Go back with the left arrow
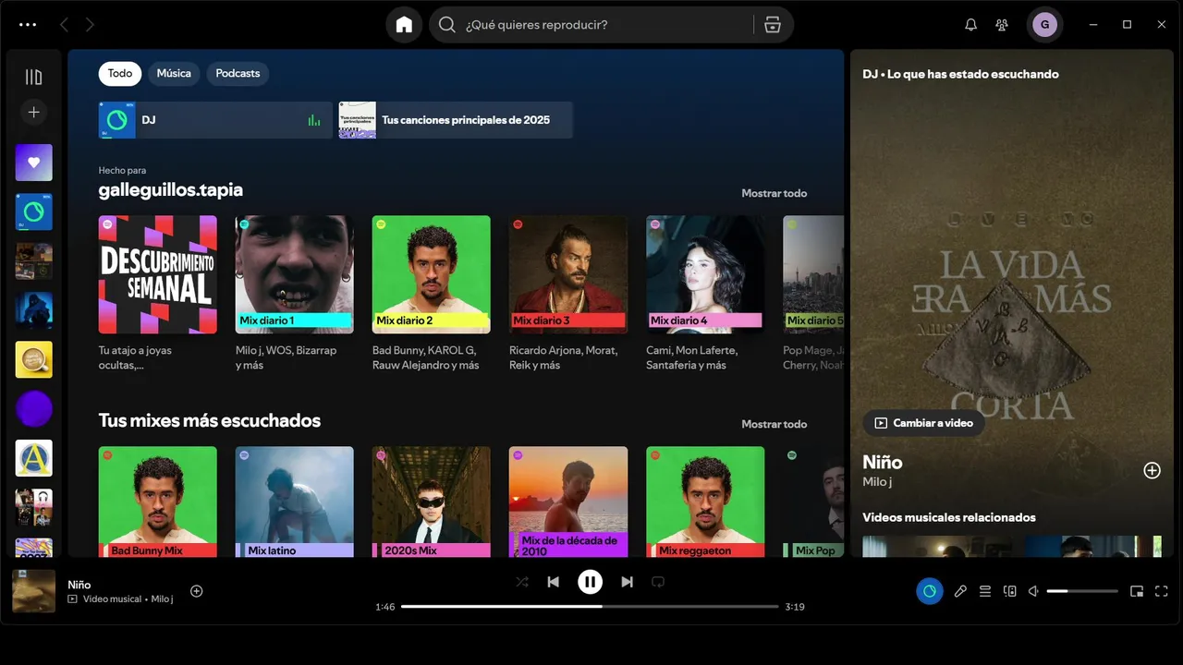 pyautogui.click(x=64, y=25)
